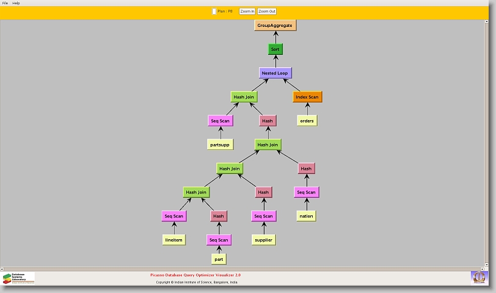Select the purple Nested Loop node
The image size is (496, 293).
pos(275,73)
